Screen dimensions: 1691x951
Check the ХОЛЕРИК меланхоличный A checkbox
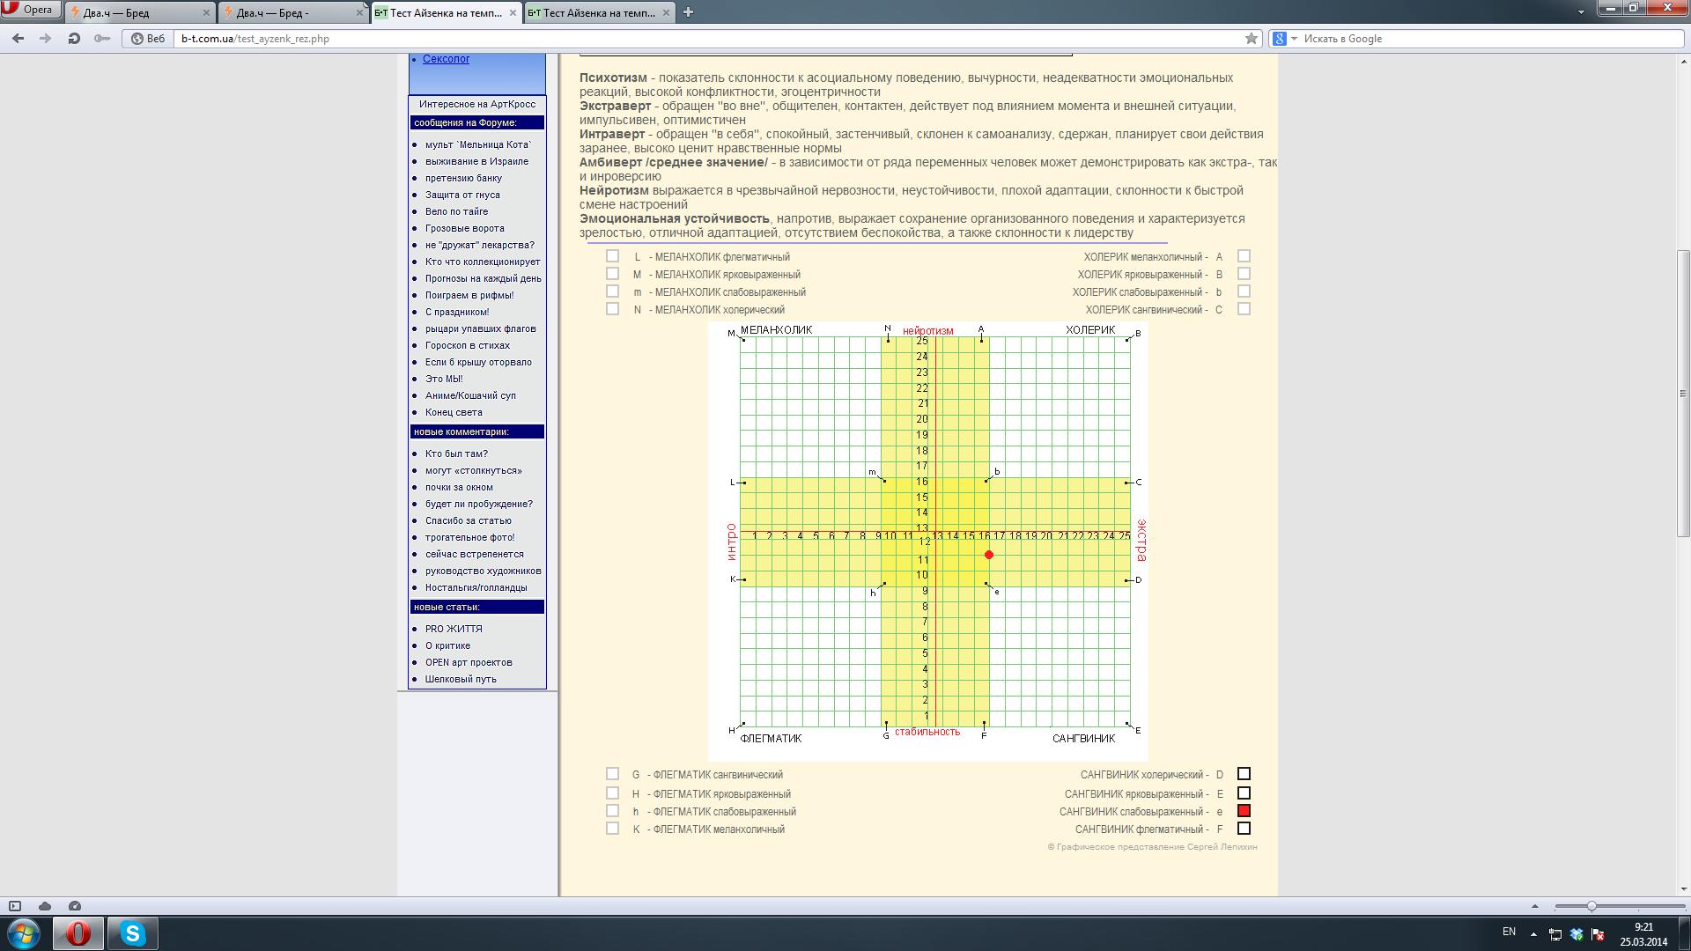click(x=1244, y=256)
